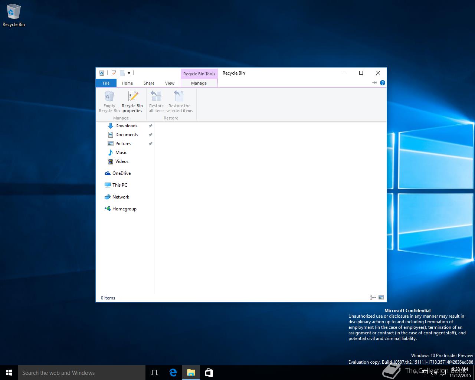Open Help via blue question mark
The width and height of the screenshot is (475, 380).
pyautogui.click(x=382, y=83)
